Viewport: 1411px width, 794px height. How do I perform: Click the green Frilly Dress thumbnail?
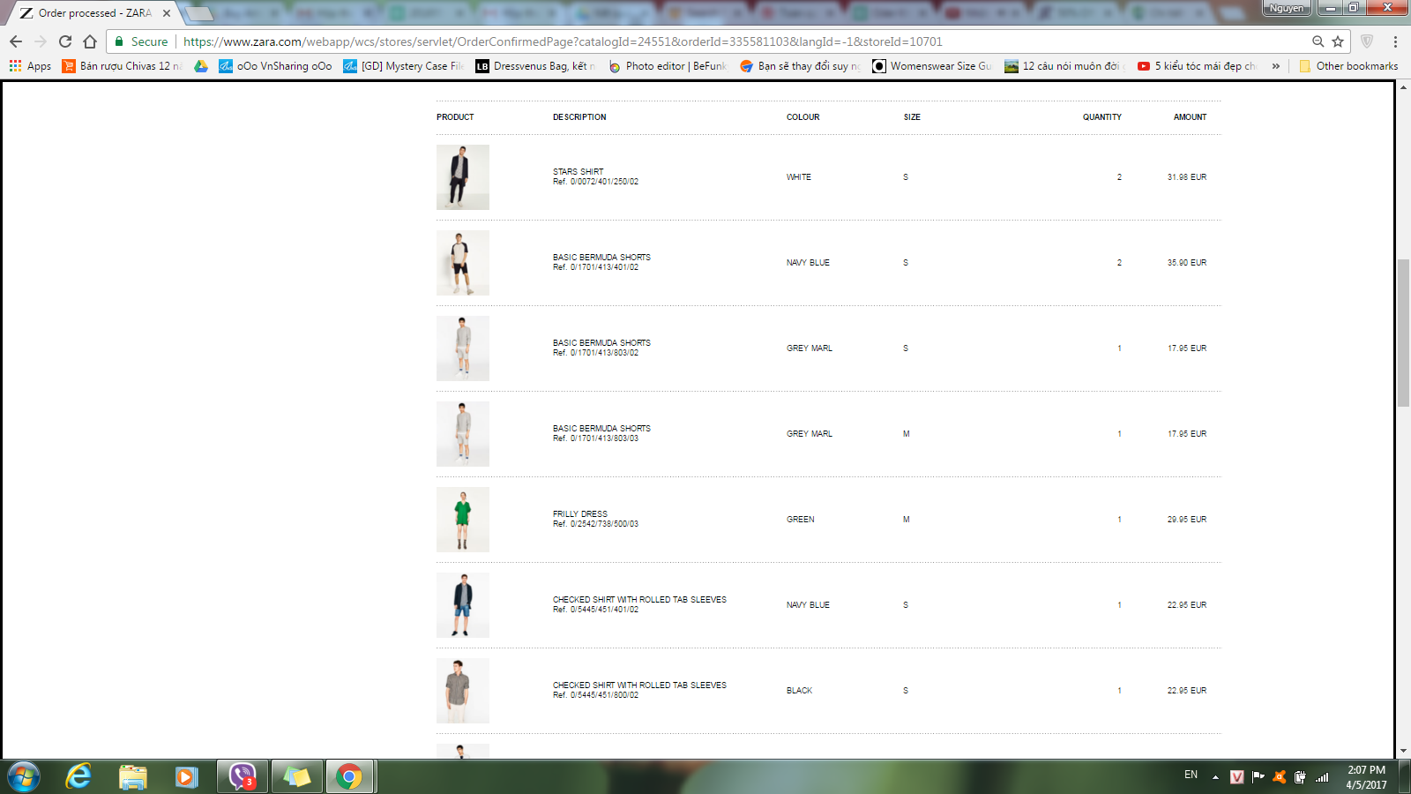(x=462, y=520)
